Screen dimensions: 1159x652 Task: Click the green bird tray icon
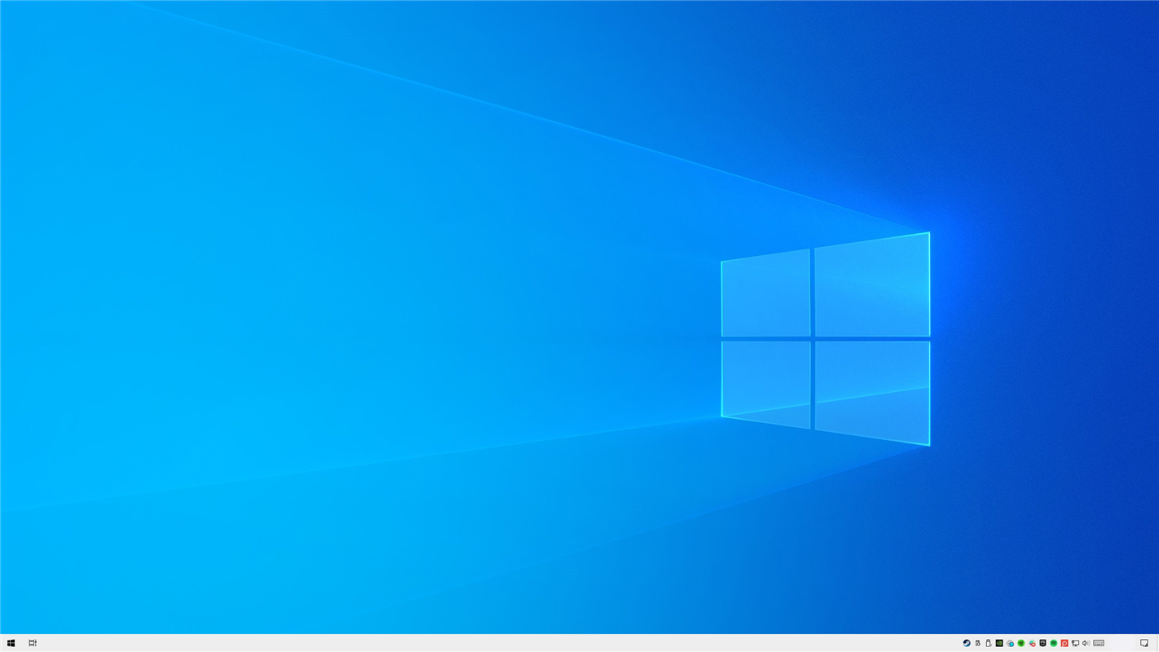[x=1021, y=643]
